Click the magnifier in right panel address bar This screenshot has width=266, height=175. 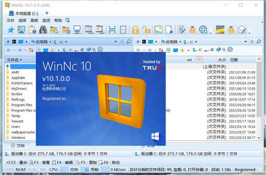pyautogui.click(x=259, y=41)
